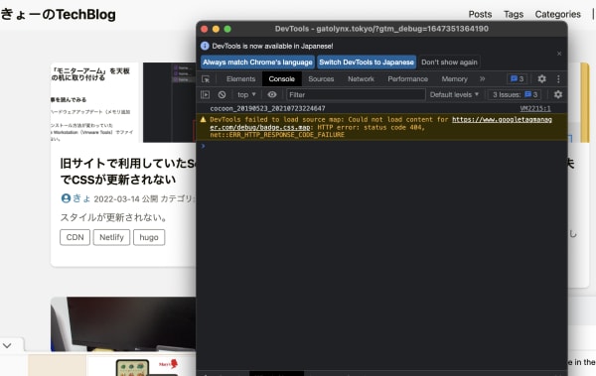Viewport: 596px width, 376px height.
Task: Click the CDN tag button
Action: coord(74,237)
